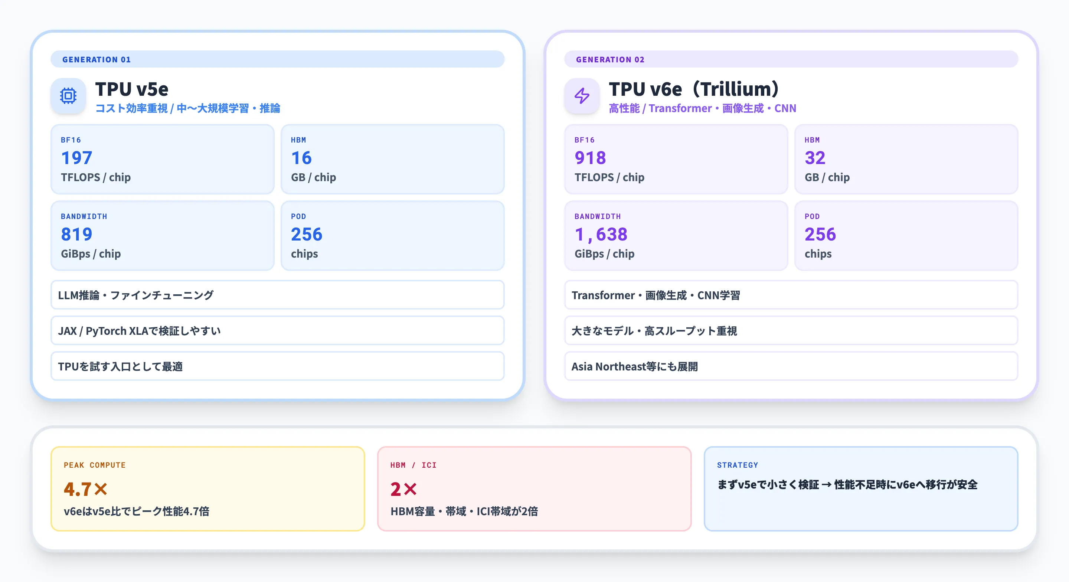Image resolution: width=1069 pixels, height=582 pixels.
Task: Select the TPUを試す入口として最適 item
Action: point(277,367)
